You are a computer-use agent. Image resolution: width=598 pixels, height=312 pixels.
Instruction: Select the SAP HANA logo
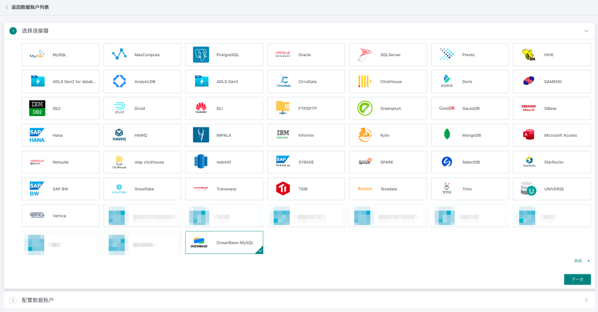[x=37, y=135]
